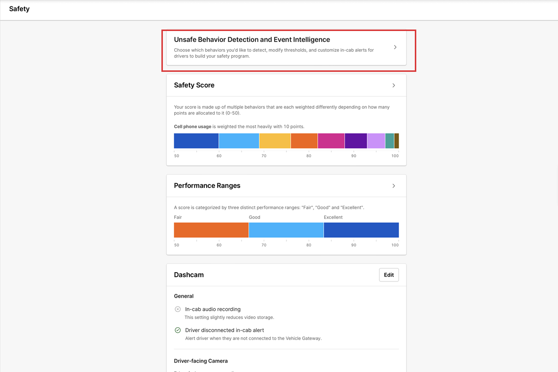Click the Driver disconnected alert enabled checkmark icon
The image size is (558, 372).
pyautogui.click(x=178, y=330)
